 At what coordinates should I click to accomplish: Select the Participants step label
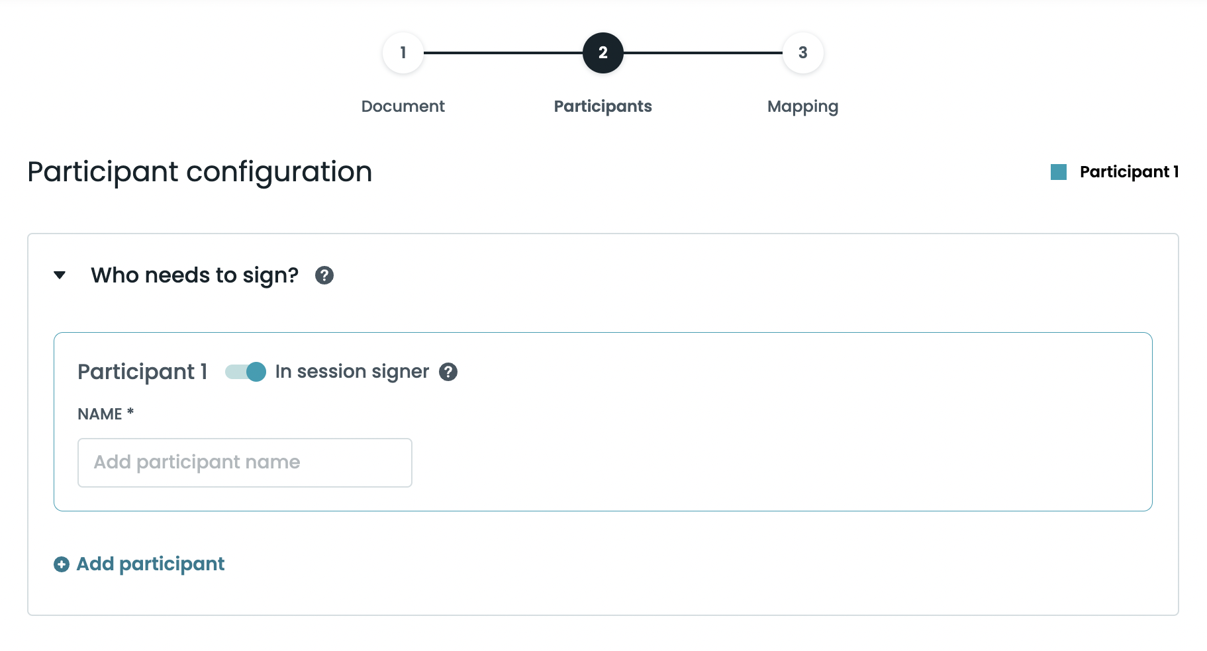pyautogui.click(x=603, y=106)
